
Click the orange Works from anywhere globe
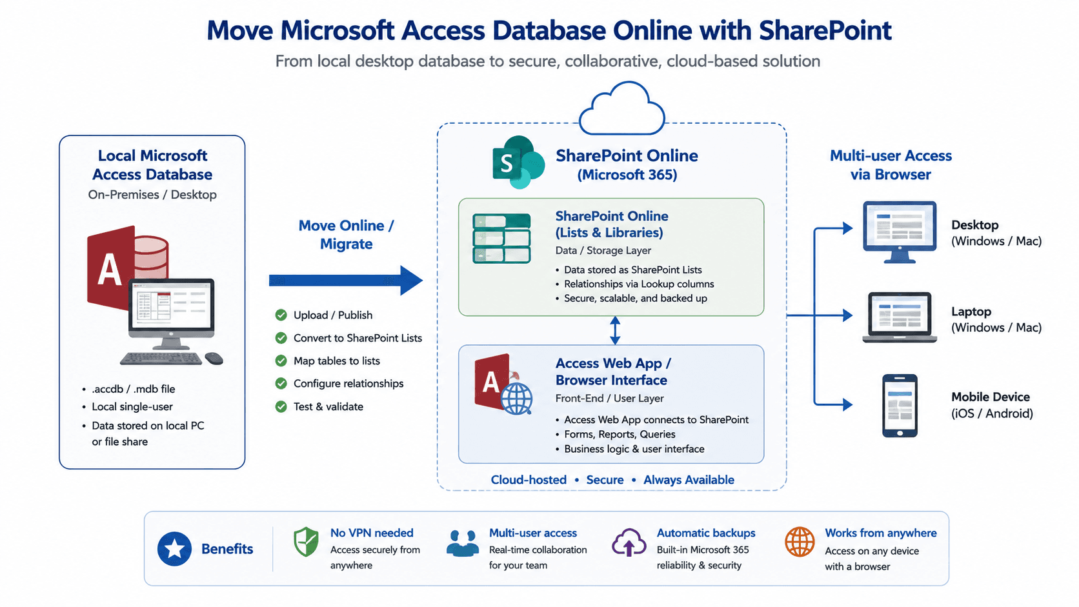800,542
